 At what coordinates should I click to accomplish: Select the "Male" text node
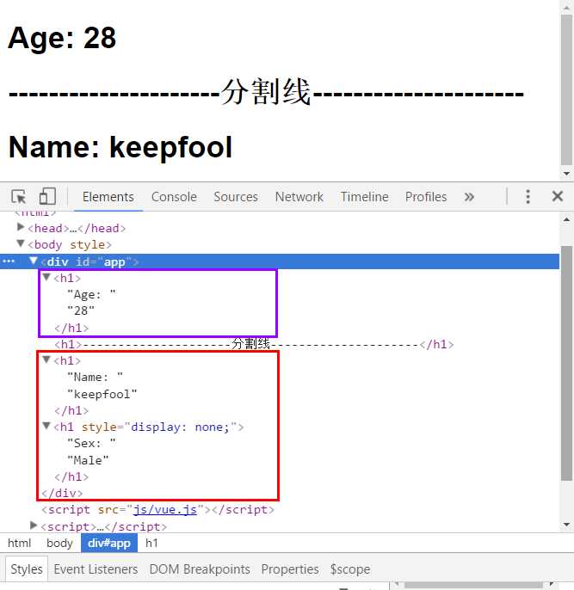[x=88, y=460]
